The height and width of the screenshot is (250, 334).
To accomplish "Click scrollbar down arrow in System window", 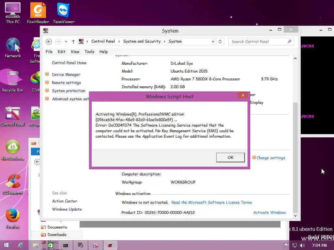I will (x=295, y=215).
